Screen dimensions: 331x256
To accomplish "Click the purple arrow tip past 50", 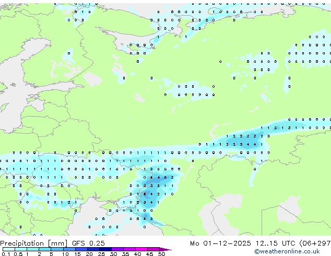I will click(165, 249).
